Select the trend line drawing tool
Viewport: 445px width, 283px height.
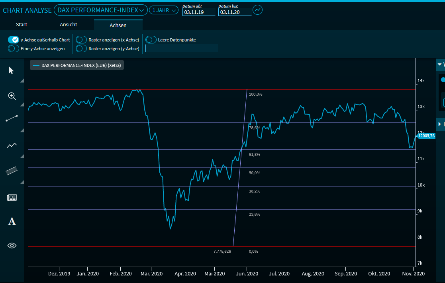click(12, 119)
